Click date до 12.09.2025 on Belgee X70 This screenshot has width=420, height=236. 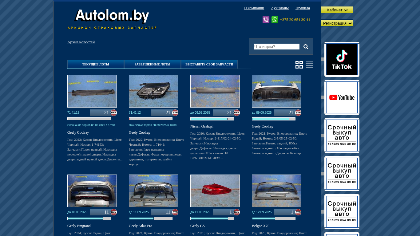pos(262,212)
